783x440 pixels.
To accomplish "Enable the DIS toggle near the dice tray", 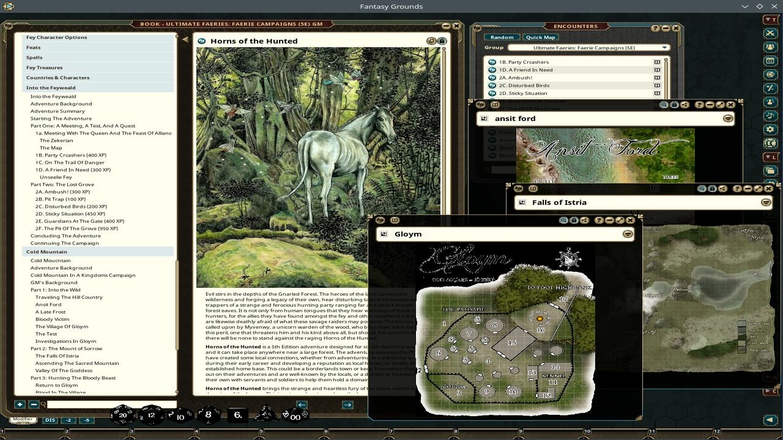I will 49,420.
